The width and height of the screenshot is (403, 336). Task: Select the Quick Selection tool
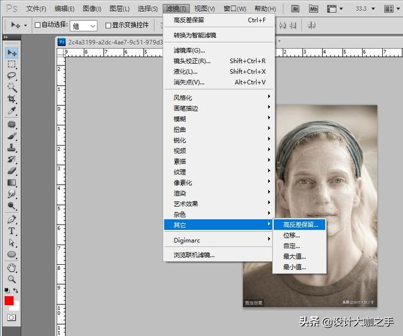coord(11,88)
